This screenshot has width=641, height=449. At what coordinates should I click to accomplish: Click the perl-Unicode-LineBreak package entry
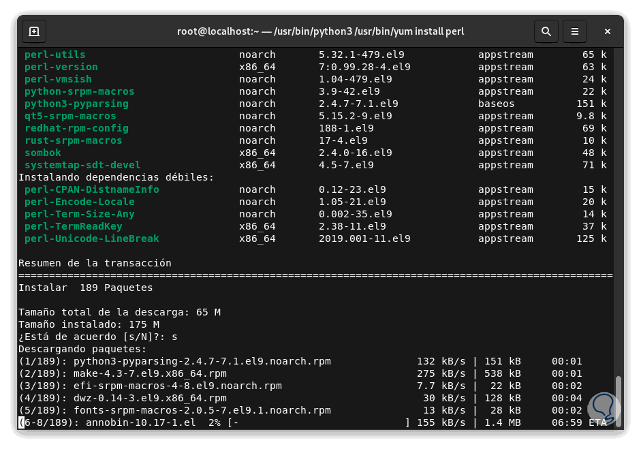point(92,238)
